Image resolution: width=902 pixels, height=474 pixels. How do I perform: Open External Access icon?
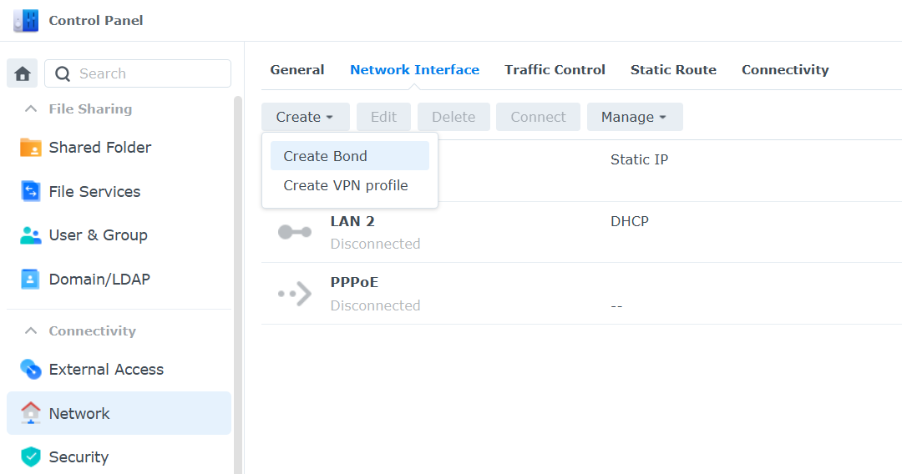pyautogui.click(x=31, y=370)
